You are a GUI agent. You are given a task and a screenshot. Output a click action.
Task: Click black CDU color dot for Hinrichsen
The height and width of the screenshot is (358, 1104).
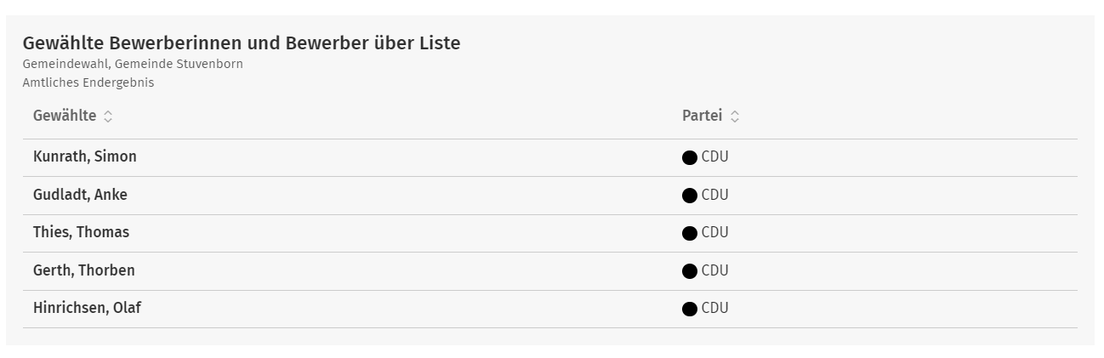pos(690,310)
